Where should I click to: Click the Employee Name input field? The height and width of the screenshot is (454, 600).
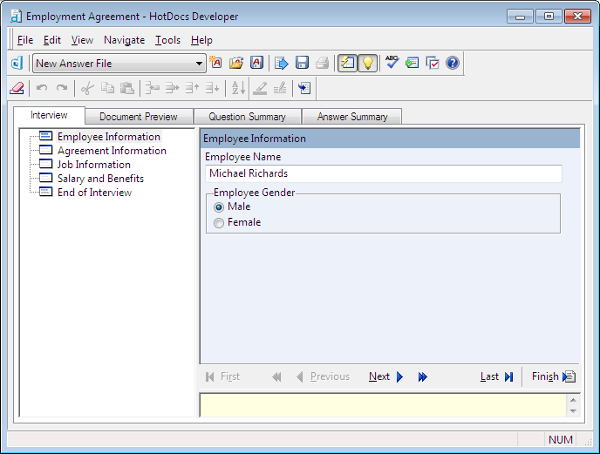click(384, 173)
